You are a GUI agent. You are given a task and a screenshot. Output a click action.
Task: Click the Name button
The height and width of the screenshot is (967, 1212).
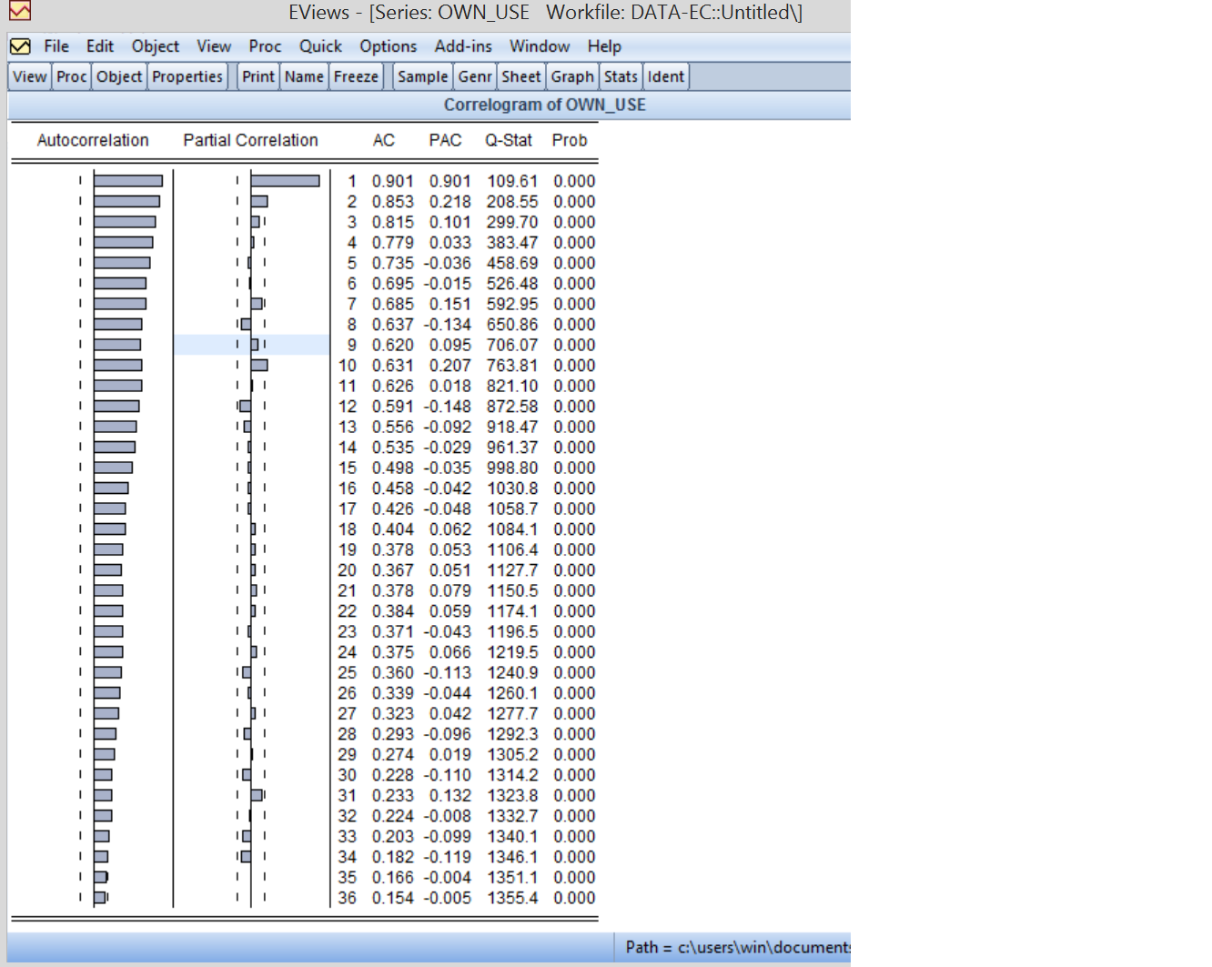click(304, 77)
